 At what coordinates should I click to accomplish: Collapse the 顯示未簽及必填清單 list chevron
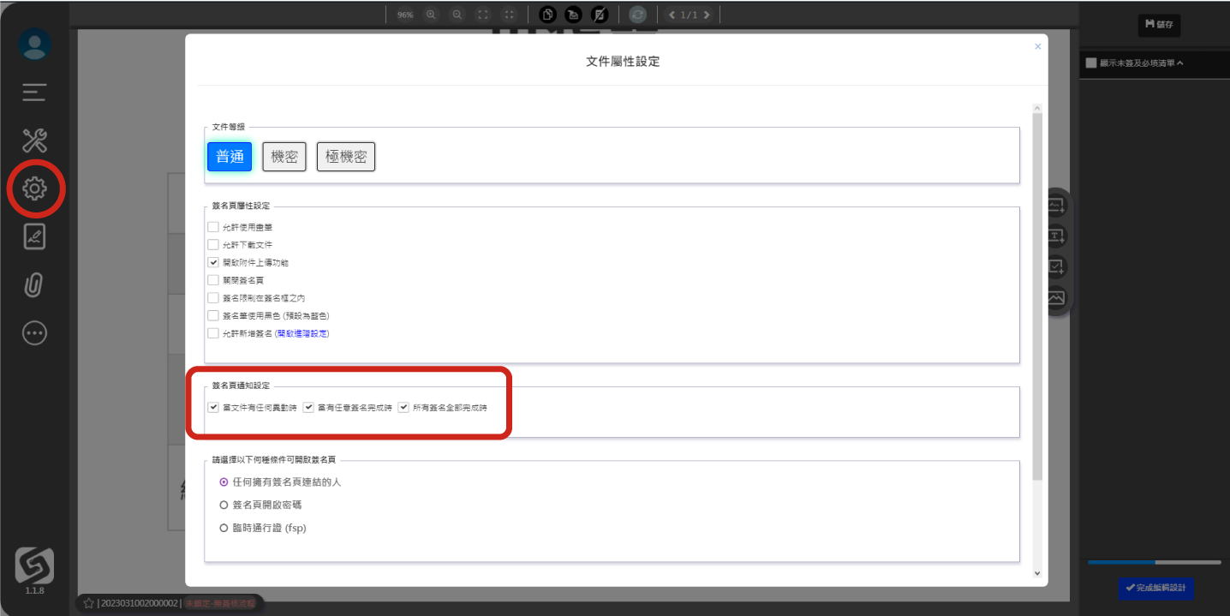(x=1180, y=63)
